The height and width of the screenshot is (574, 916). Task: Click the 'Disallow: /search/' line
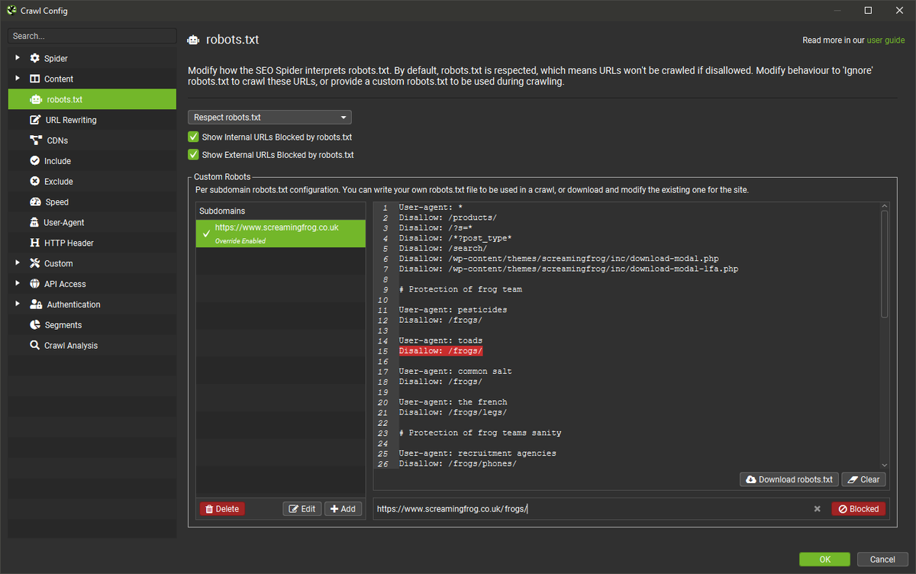click(443, 249)
